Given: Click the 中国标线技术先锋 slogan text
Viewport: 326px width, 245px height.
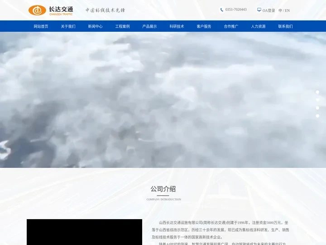Looking at the screenshot, I should point(105,10).
